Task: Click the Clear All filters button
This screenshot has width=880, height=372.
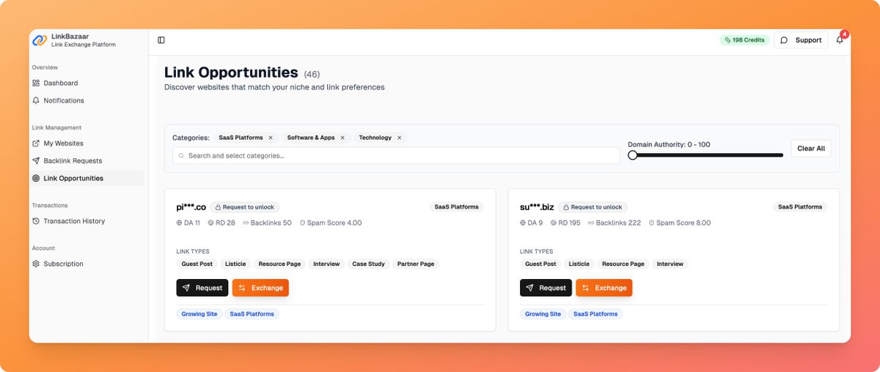Action: [x=811, y=149]
